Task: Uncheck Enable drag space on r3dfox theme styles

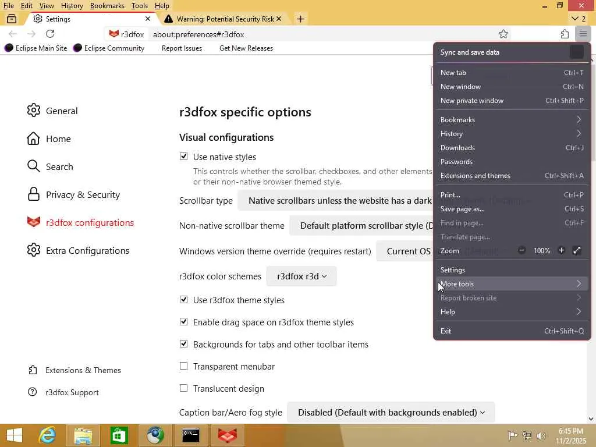Action: 183,322
